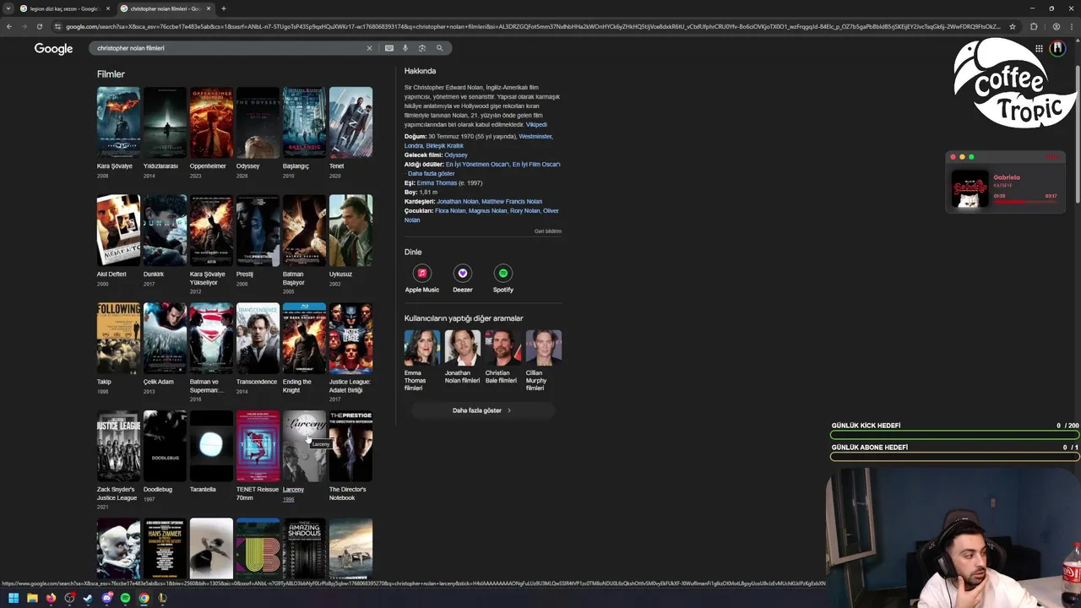Viewport: 1081px width, 608px height.
Task: Open the Yıldızlararası 2014 film poster
Action: click(165, 122)
